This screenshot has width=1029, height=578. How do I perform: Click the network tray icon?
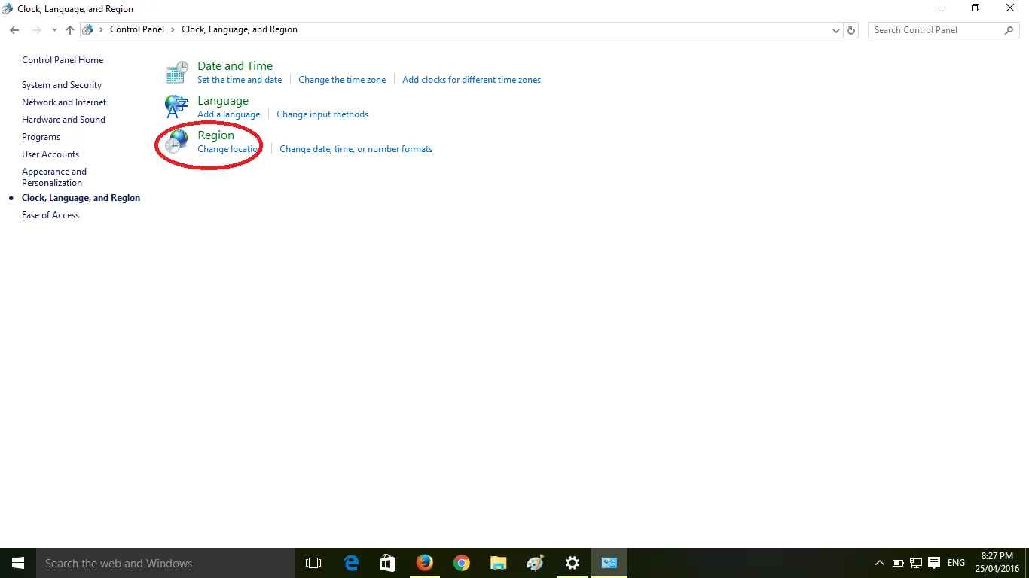coord(916,563)
